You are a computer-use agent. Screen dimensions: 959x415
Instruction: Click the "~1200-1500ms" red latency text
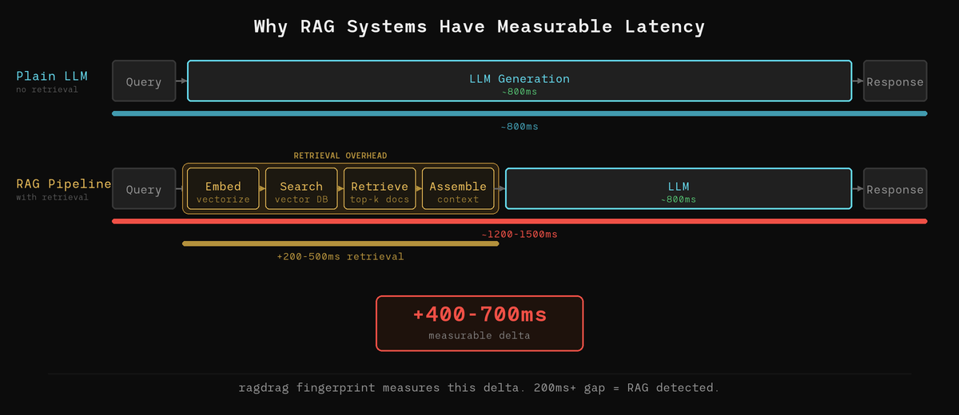point(519,234)
